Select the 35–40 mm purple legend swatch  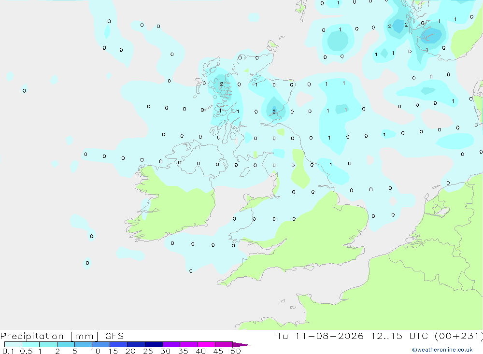[x=189, y=344]
